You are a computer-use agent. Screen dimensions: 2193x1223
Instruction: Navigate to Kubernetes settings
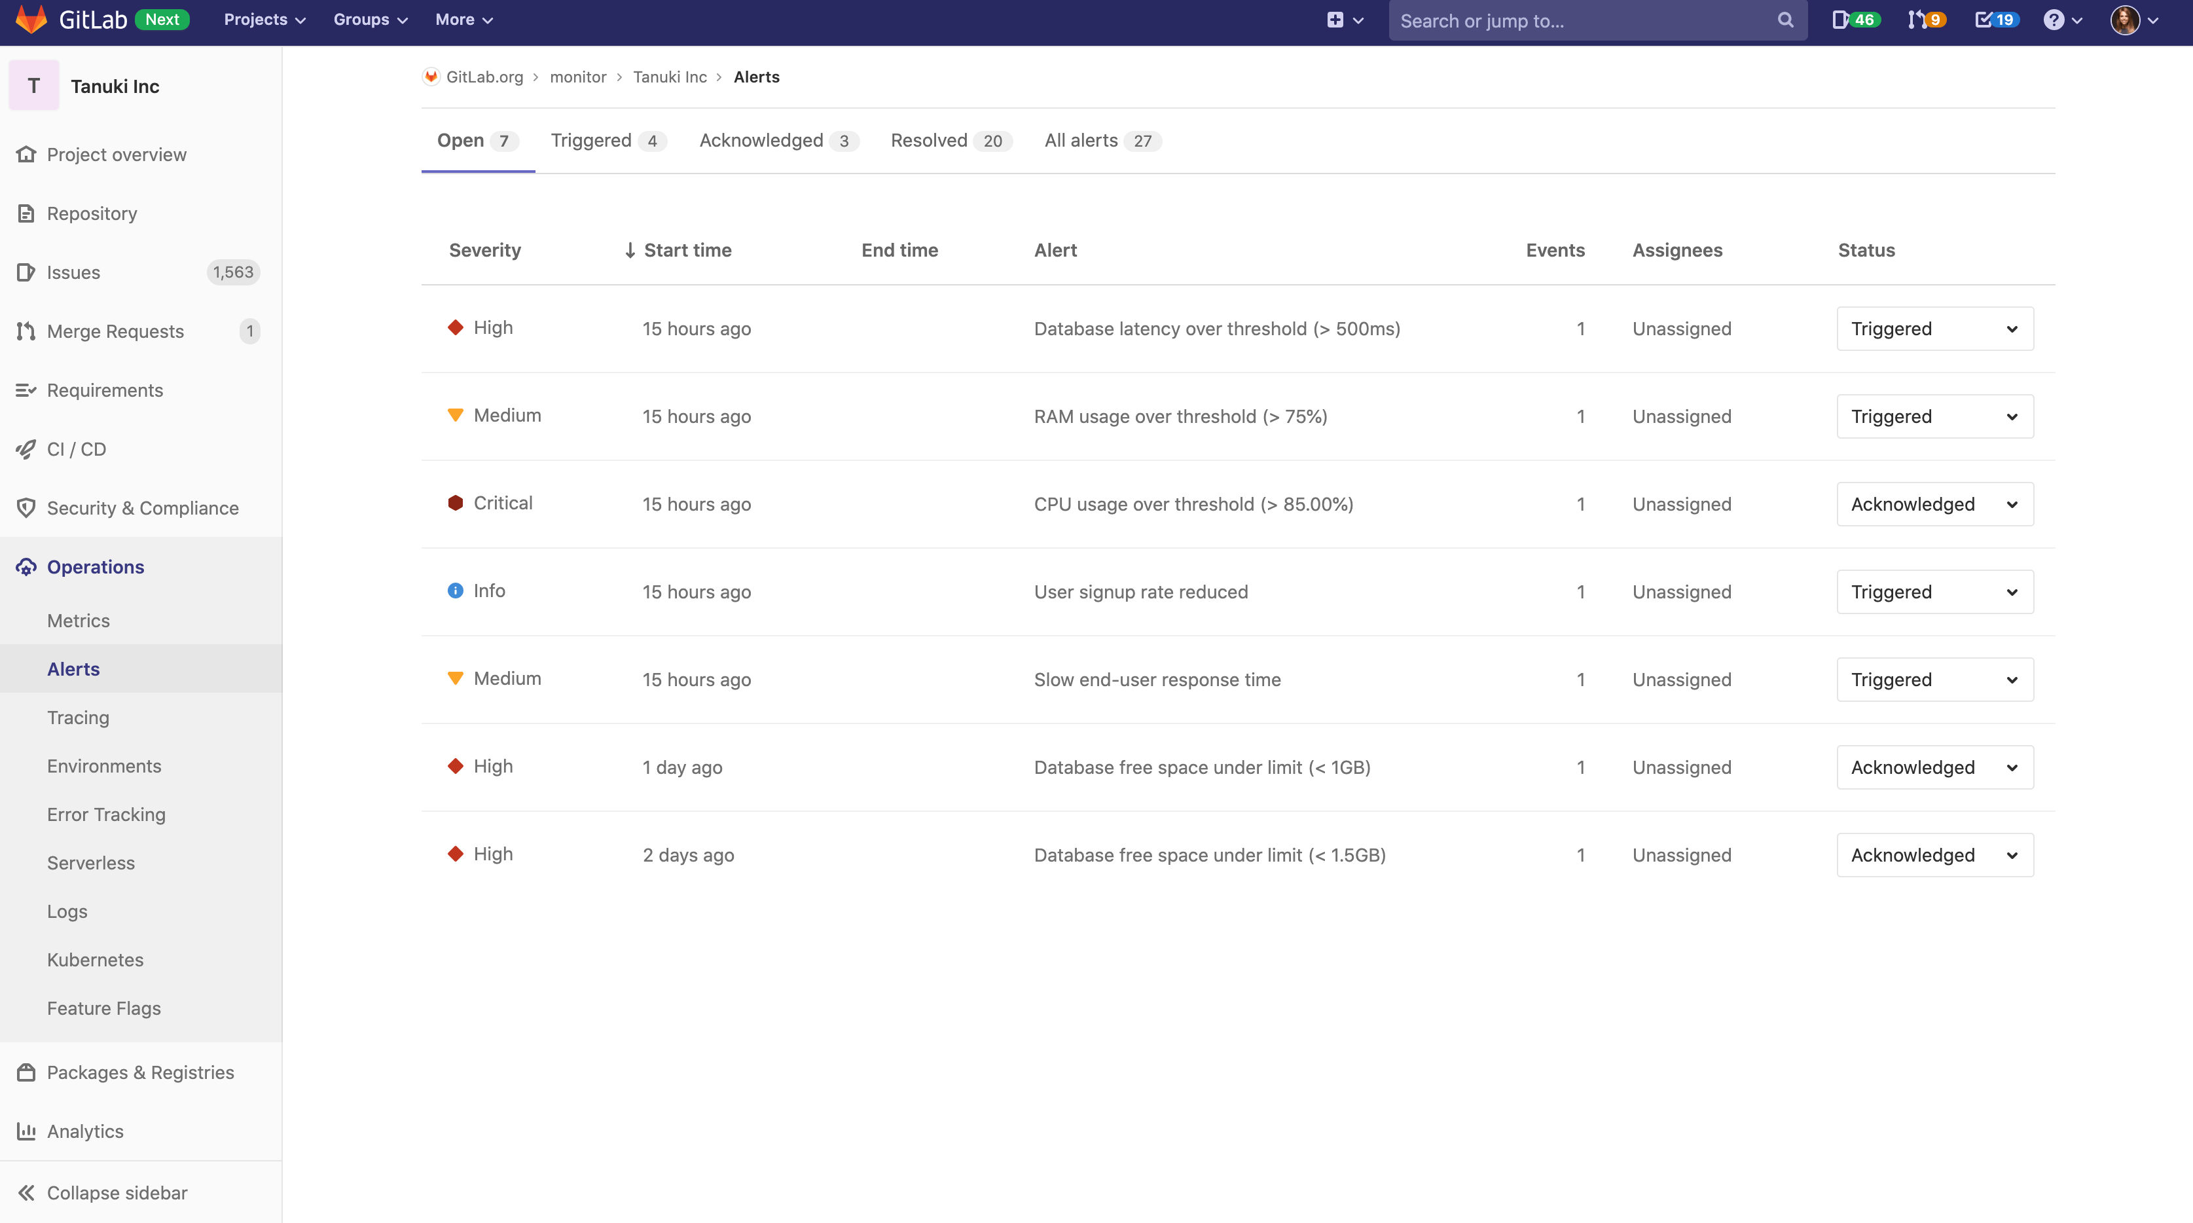[95, 959]
